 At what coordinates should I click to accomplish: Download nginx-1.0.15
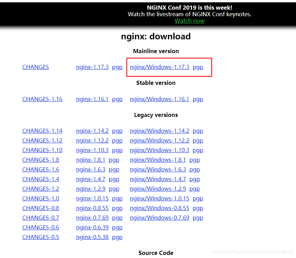[x=92, y=198]
